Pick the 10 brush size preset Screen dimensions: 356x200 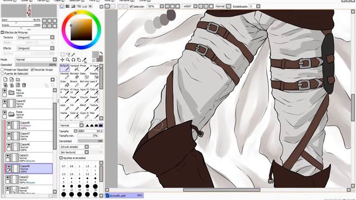63,187
